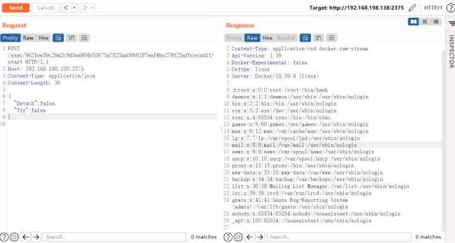Switch Request view to Raw tab
Screen dimensions: 455x243
pos(28,38)
